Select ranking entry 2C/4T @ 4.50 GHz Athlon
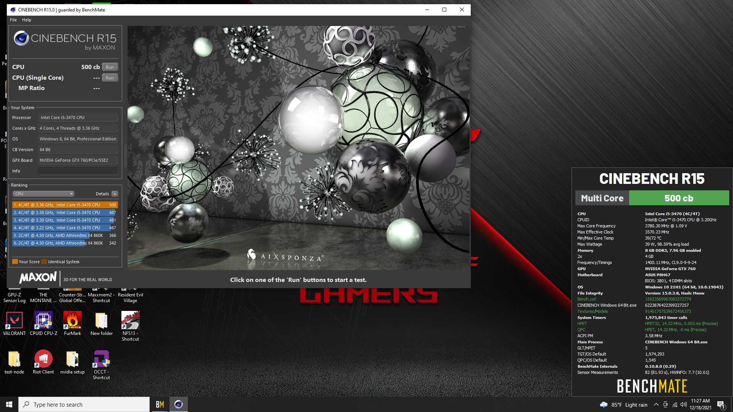The height and width of the screenshot is (412, 733). pos(65,235)
